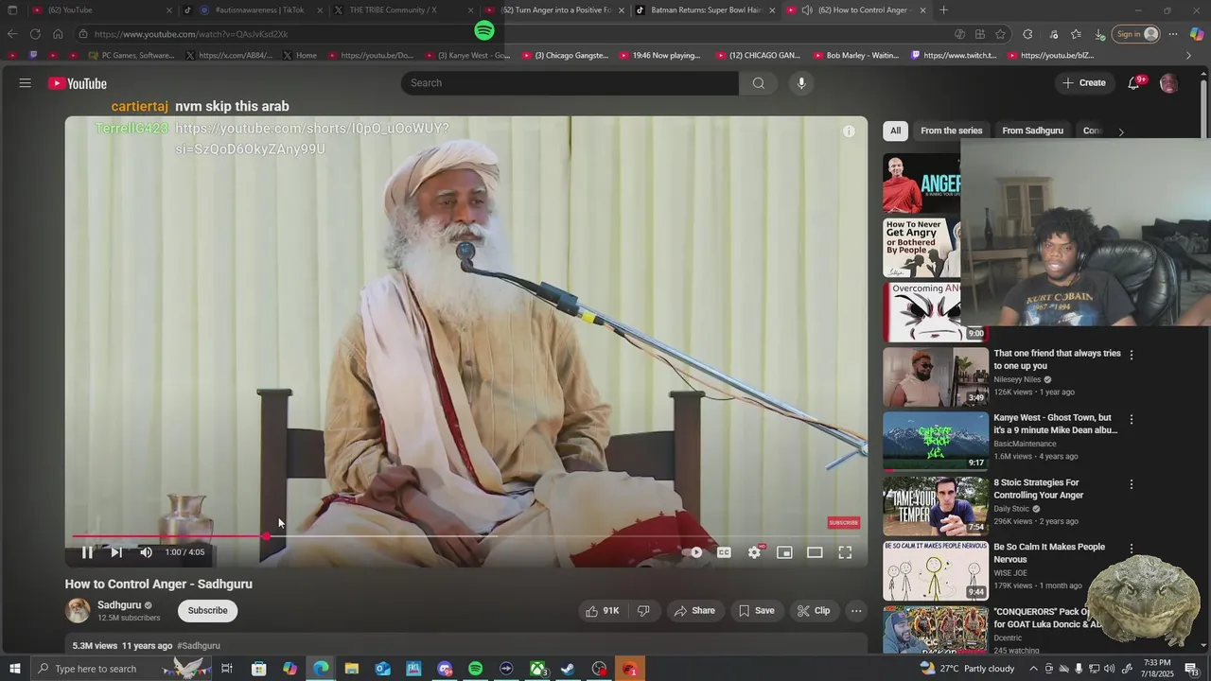Select the All filter chip
This screenshot has height=681, width=1211.
[x=895, y=131]
